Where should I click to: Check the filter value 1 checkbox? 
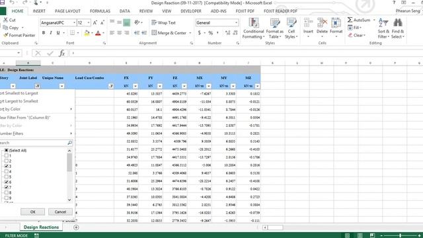[6, 156]
